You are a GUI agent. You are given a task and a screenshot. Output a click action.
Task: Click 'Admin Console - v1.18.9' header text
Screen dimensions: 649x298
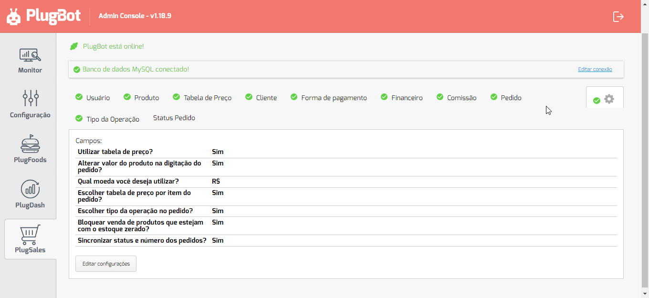point(135,16)
